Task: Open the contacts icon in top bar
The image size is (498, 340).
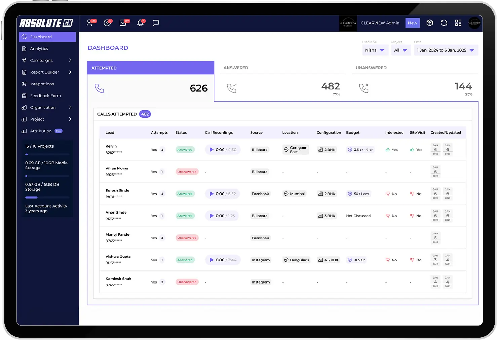Action: (89, 23)
